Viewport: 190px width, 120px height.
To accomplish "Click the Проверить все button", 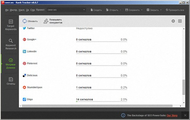I will point(175,10).
